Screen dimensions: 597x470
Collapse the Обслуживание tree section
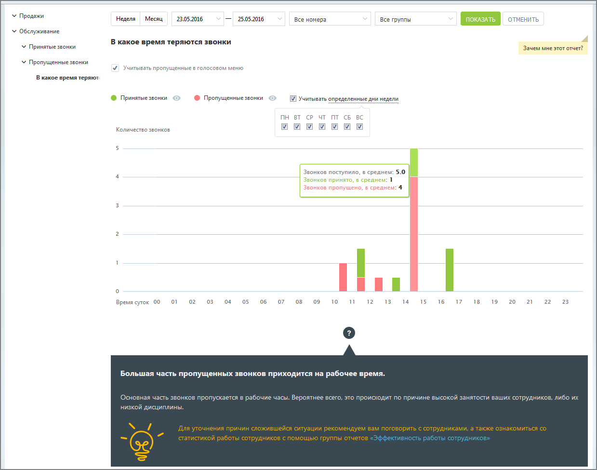tap(14, 31)
